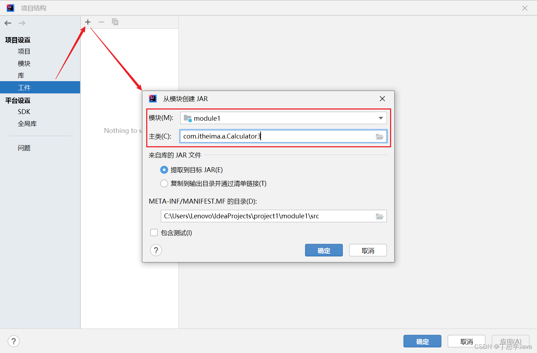Click the 'Nothing to s' placeholder text
This screenshot has height=353, width=537.
point(123,130)
